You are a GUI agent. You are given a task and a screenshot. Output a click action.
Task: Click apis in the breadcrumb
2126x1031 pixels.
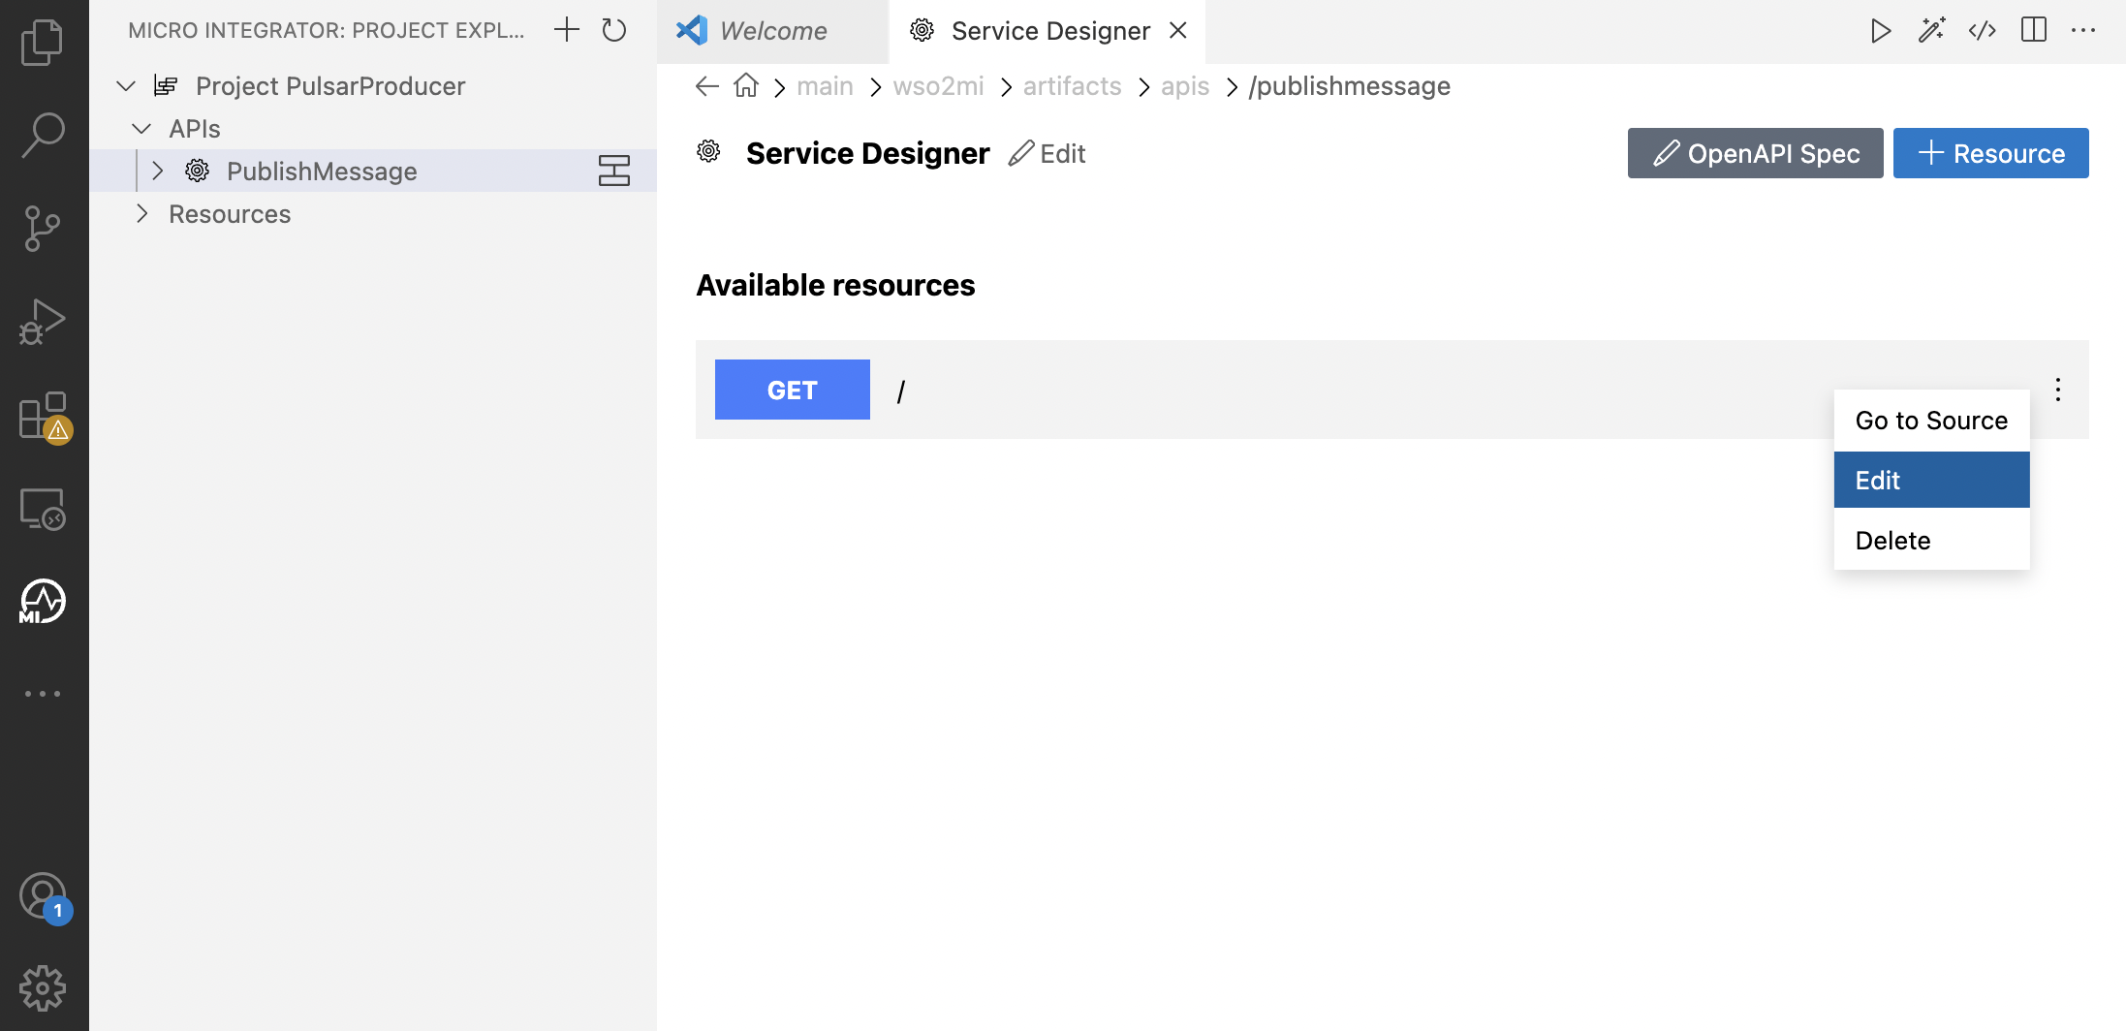pos(1185,86)
